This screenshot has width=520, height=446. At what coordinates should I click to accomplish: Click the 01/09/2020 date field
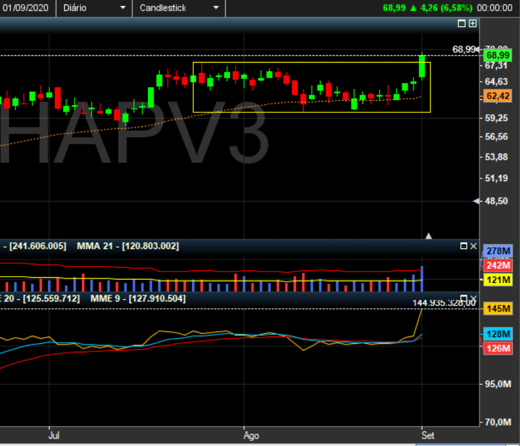tap(27, 8)
